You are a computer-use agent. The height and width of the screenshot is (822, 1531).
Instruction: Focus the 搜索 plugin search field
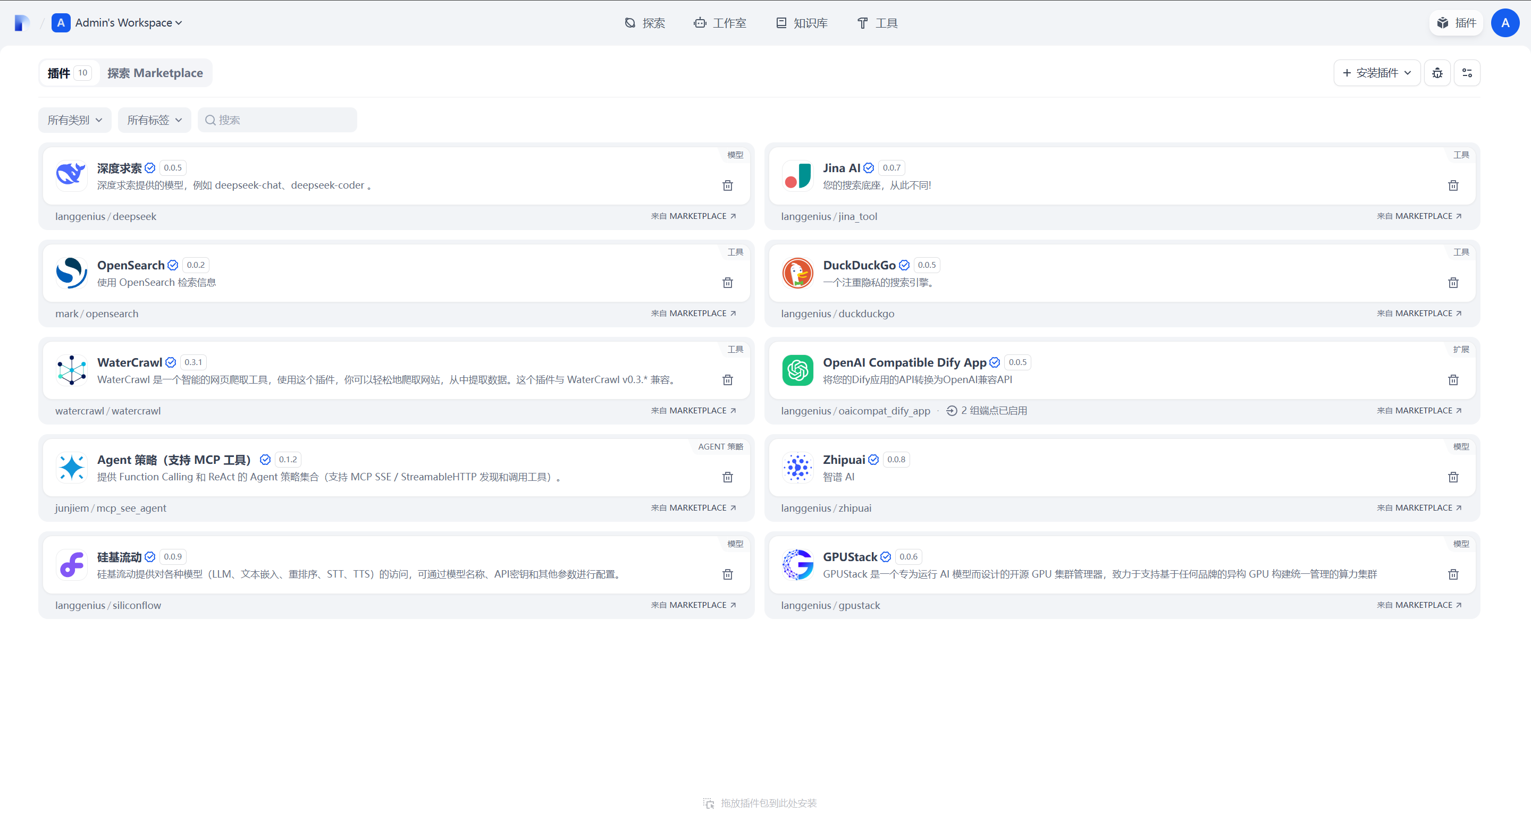tap(277, 120)
